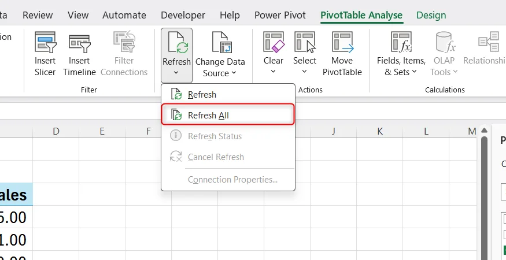Click the Change Data Source icon
Viewport: 506px width, 260px height.
coord(221,42)
